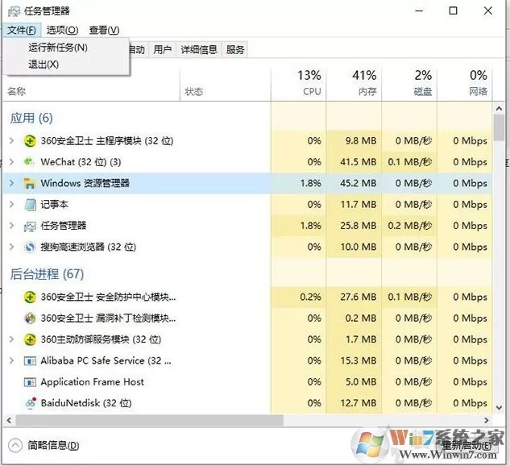
Task: Expand the Windows 资源管理器 row
Action: click(x=12, y=183)
